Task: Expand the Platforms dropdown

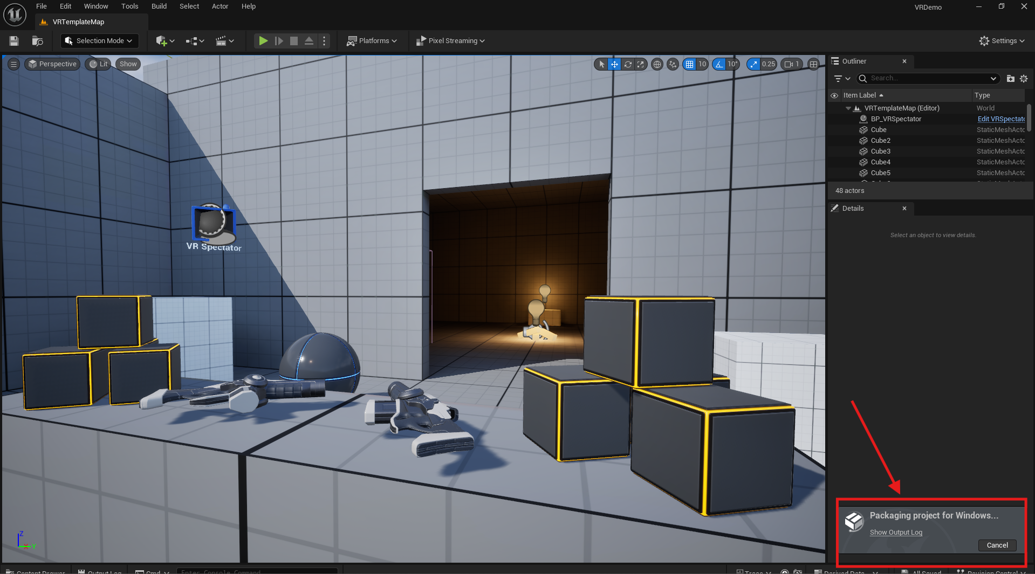Action: [372, 41]
